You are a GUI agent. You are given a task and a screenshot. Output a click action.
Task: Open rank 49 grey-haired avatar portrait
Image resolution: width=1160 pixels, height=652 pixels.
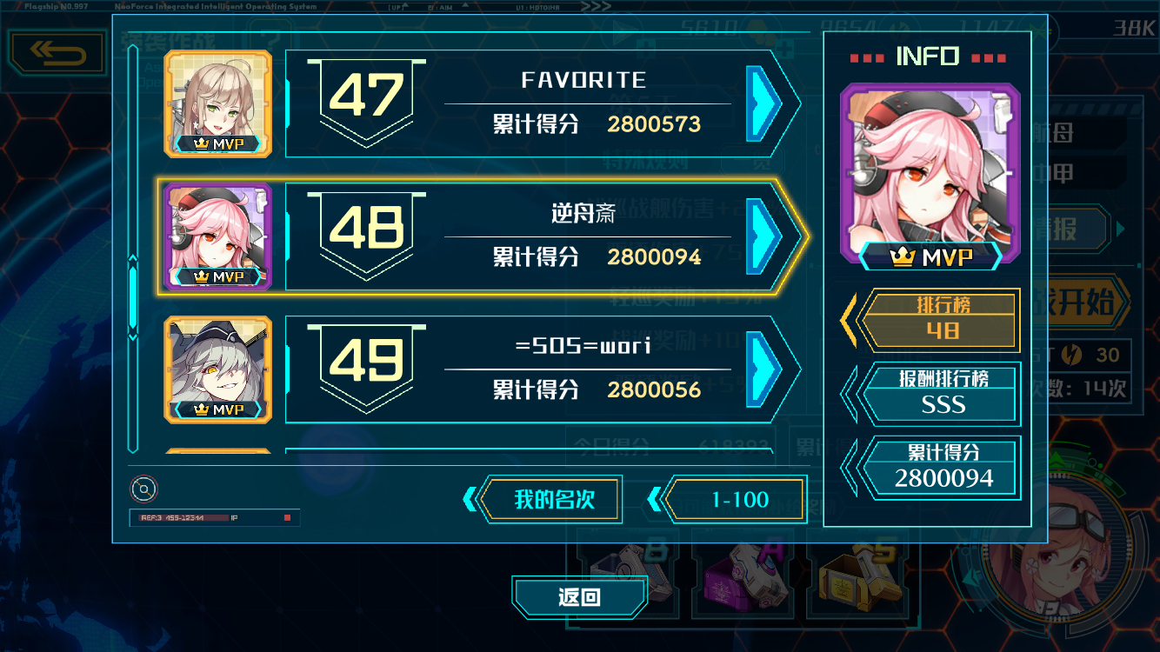tap(218, 369)
